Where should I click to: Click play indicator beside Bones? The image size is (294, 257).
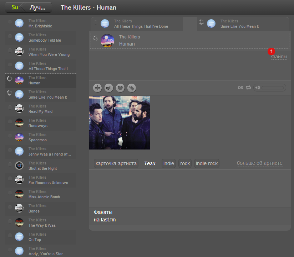tap(10, 207)
